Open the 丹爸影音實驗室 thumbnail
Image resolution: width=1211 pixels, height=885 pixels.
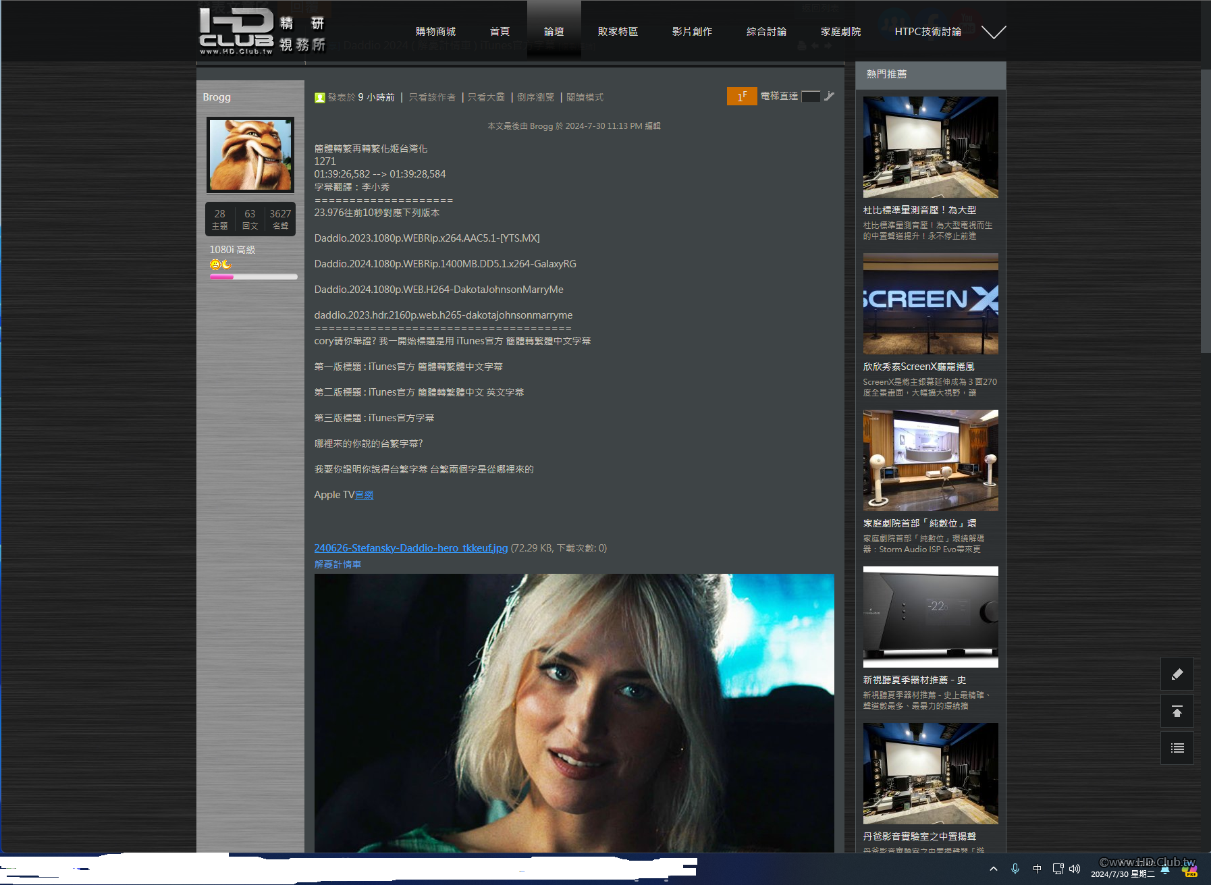(x=930, y=774)
